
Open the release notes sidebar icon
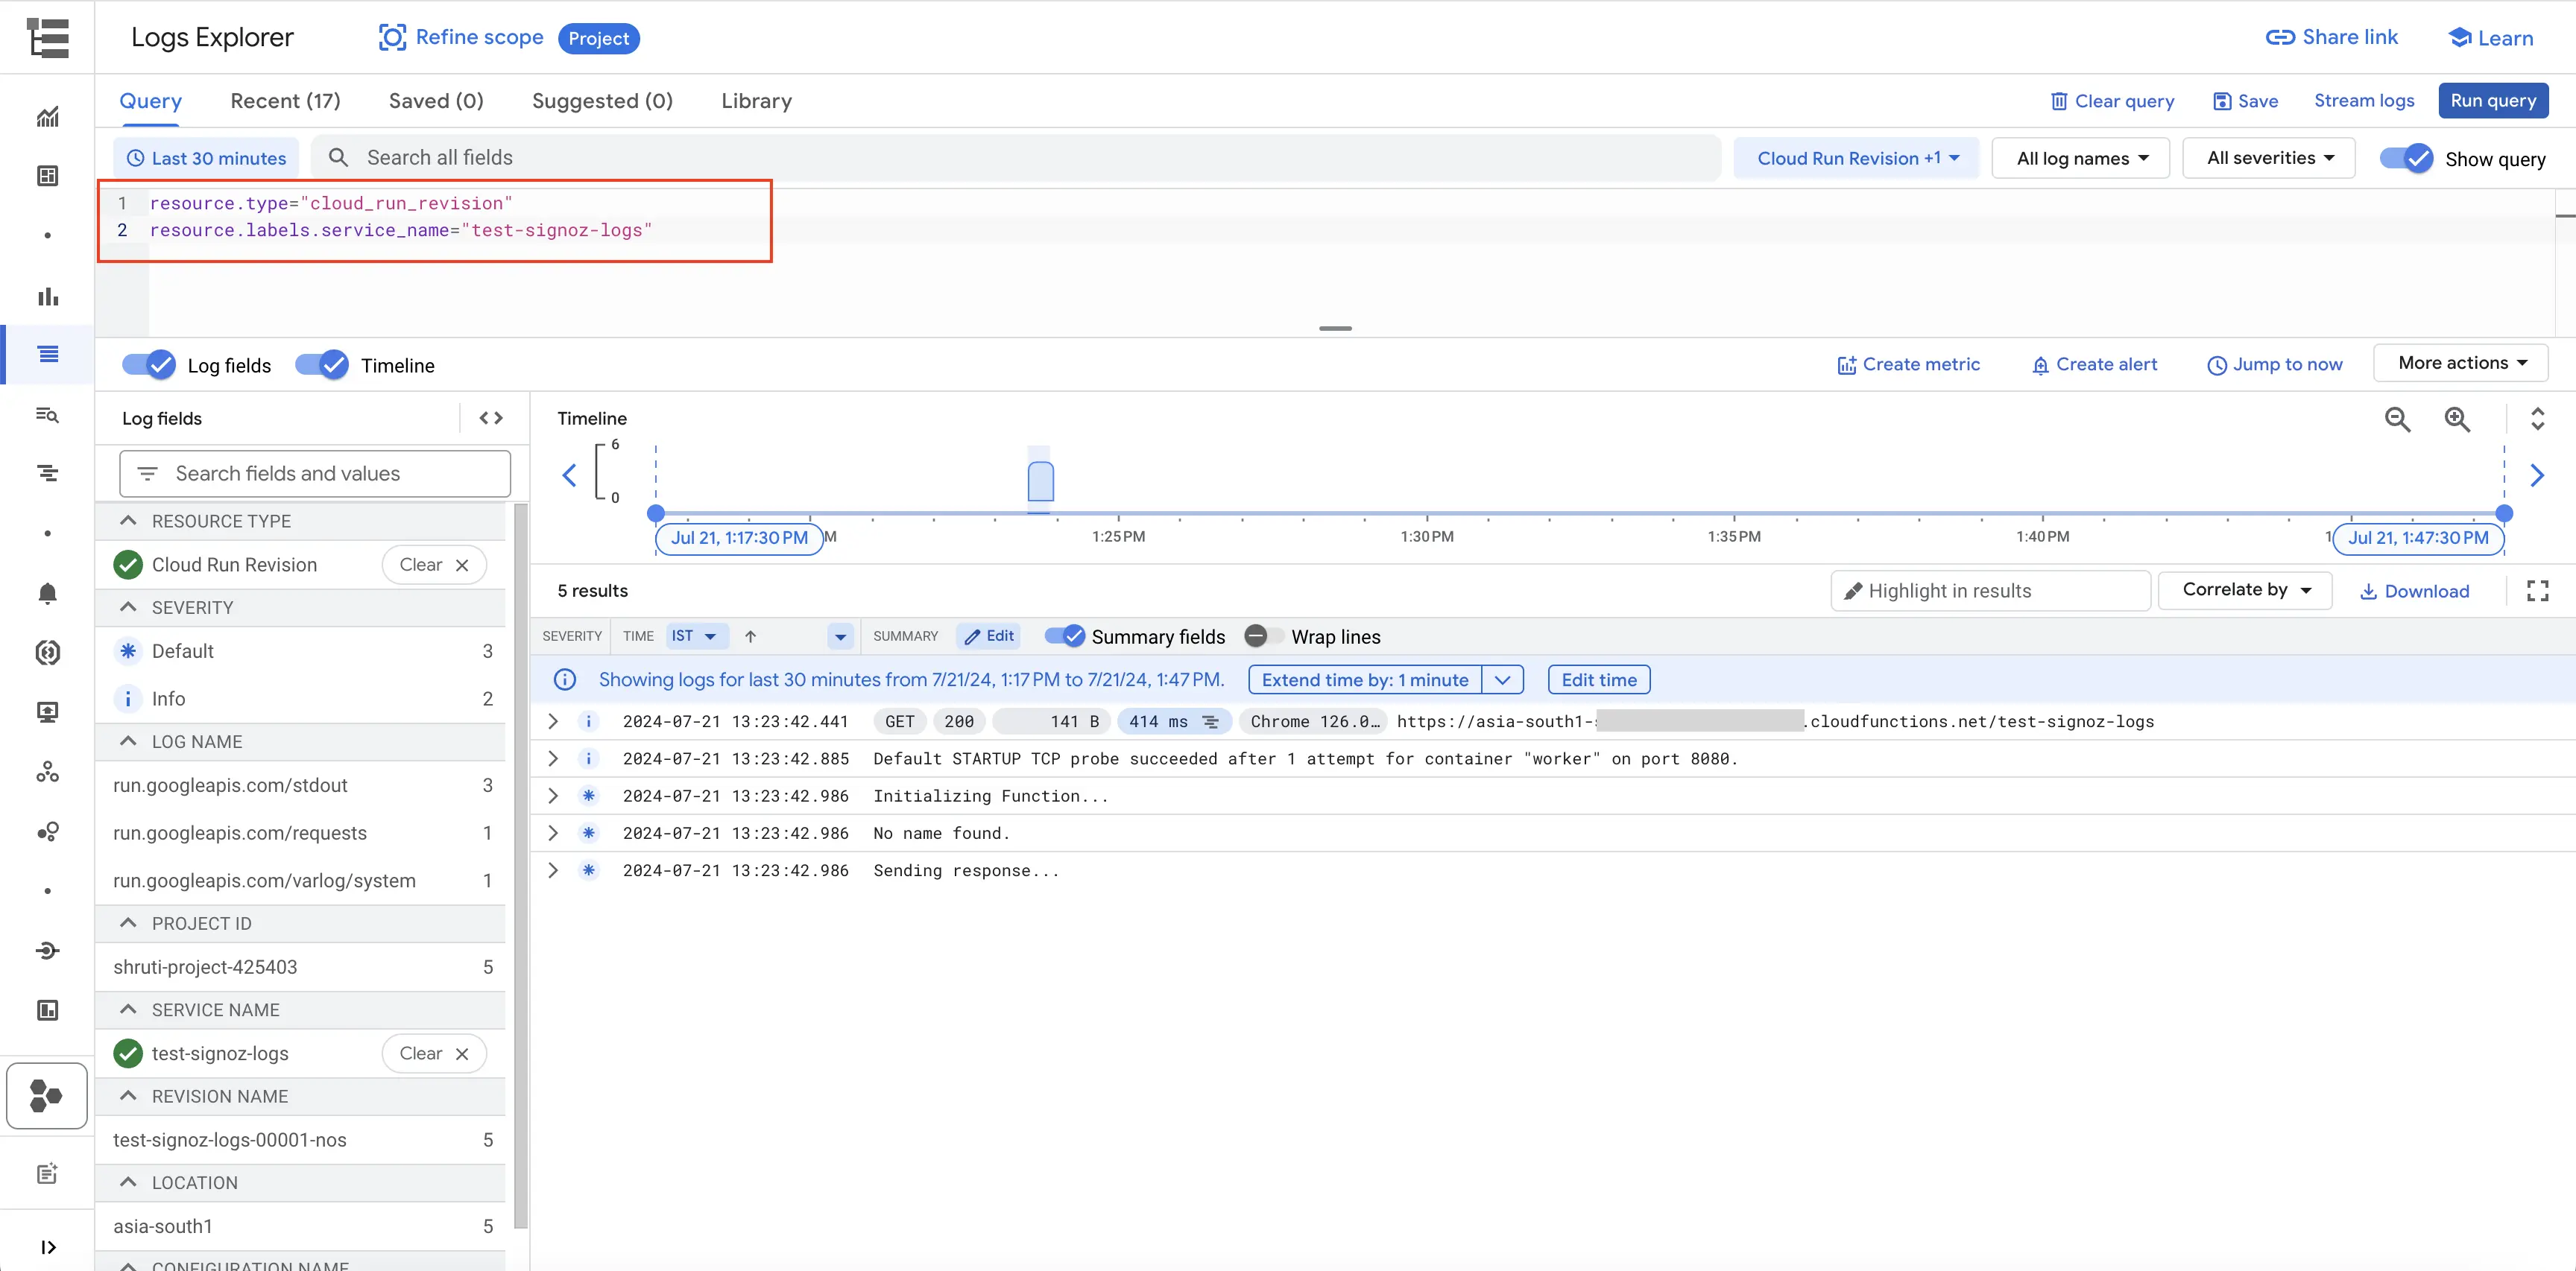point(47,1173)
